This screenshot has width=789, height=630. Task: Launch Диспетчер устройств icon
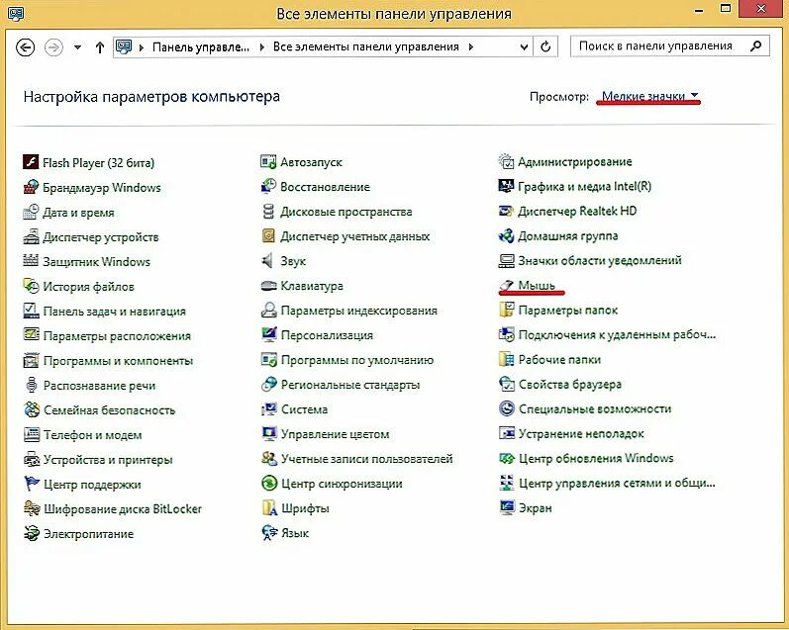click(x=32, y=236)
